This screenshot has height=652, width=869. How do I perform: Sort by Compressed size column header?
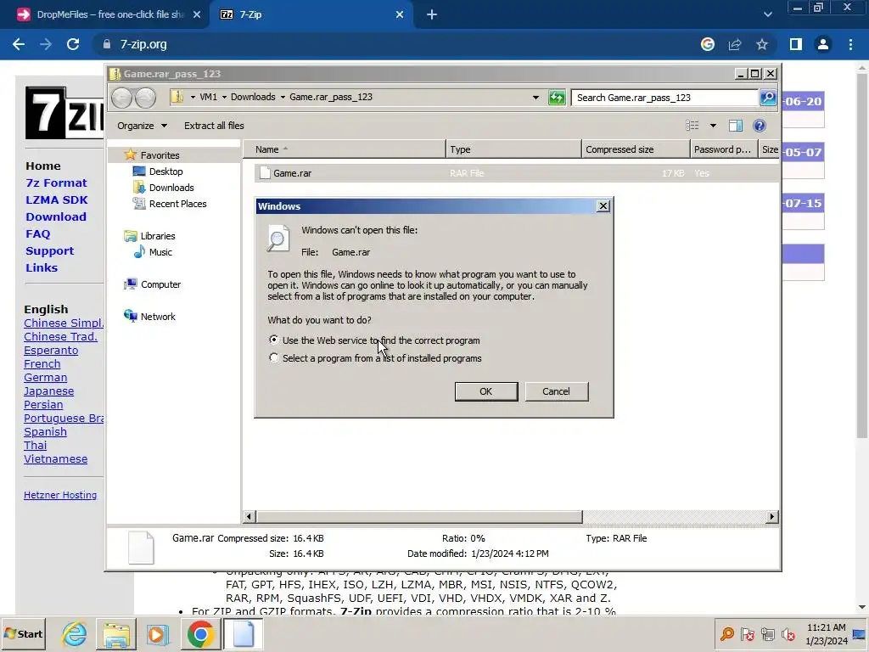[636, 149]
